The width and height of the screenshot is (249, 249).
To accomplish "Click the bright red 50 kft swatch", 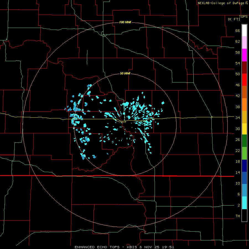I will pos(244,80).
